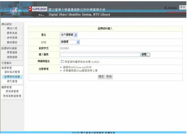Click the 權限管理 section header
The image size is (187, 134).
pos(6,87)
